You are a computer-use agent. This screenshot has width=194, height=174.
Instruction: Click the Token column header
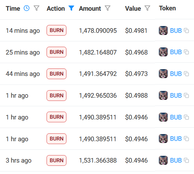167,8
